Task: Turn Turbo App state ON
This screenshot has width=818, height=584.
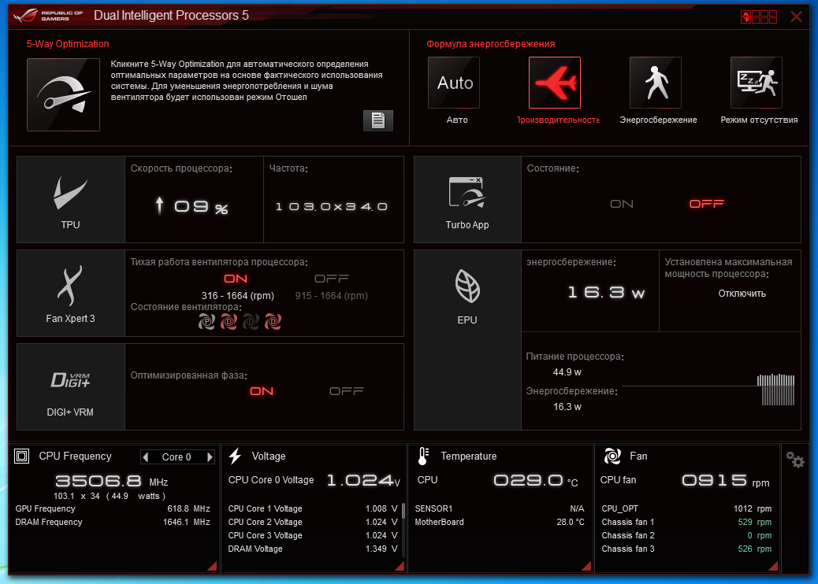Action: [x=622, y=204]
